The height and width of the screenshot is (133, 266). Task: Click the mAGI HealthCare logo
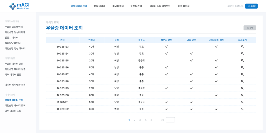(x=19, y=6)
